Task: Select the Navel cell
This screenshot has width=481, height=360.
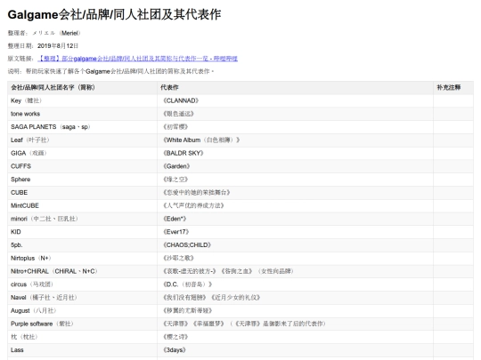Action: pos(82,298)
